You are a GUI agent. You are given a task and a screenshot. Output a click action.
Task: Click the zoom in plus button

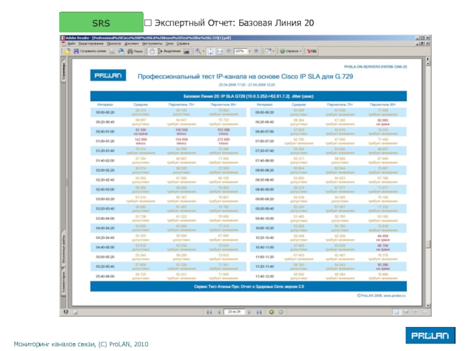256,51
